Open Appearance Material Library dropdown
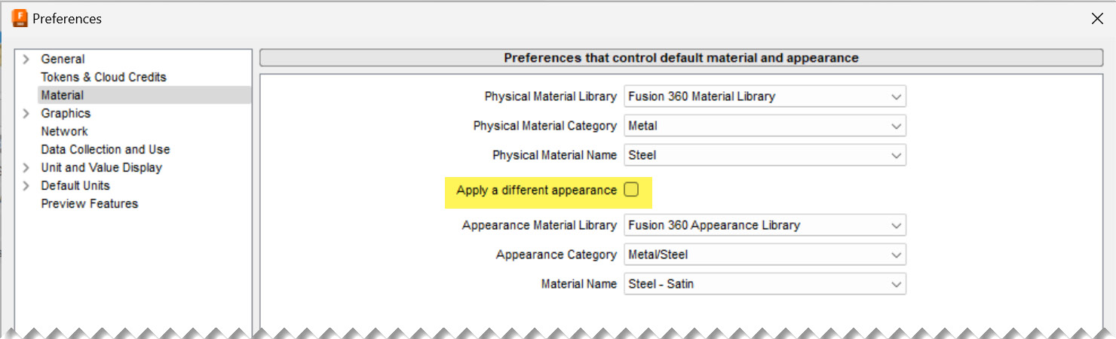The width and height of the screenshot is (1116, 339). click(x=765, y=225)
